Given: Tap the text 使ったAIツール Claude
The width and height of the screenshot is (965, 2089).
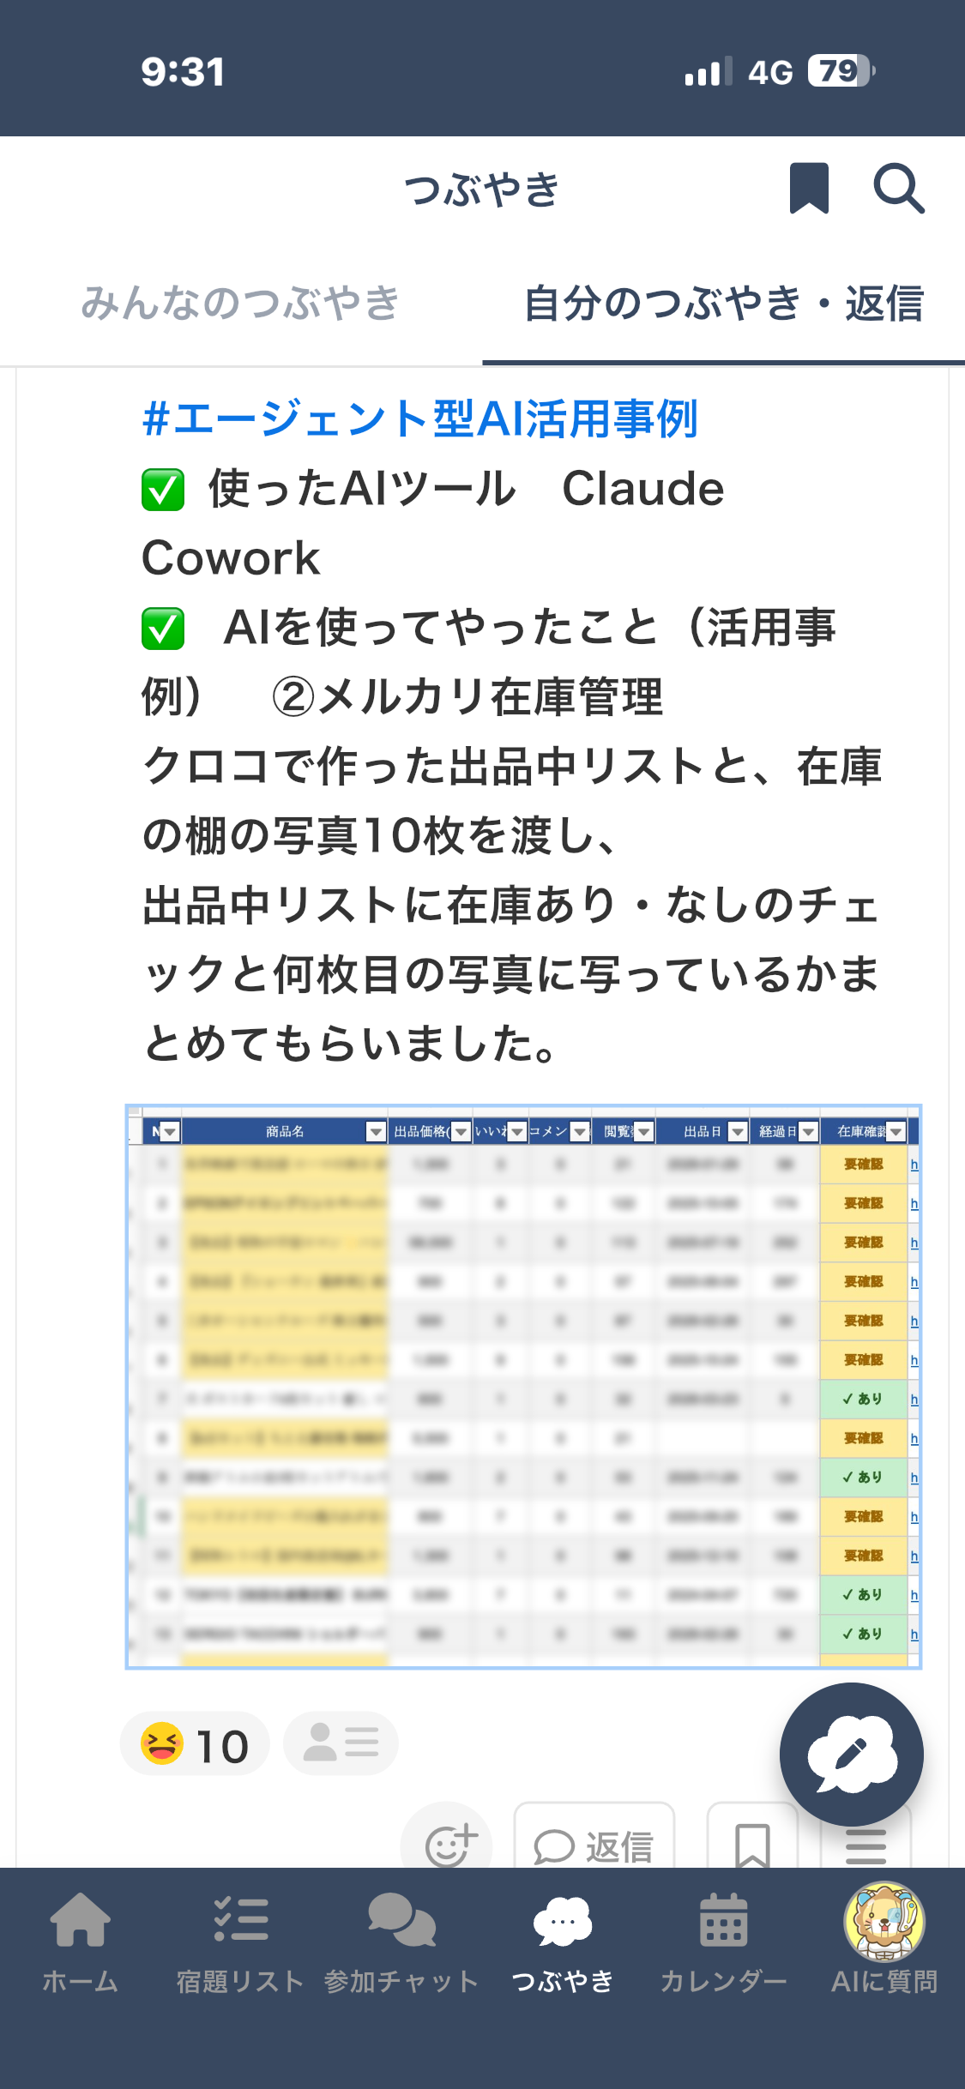Looking at the screenshot, I should click(467, 489).
